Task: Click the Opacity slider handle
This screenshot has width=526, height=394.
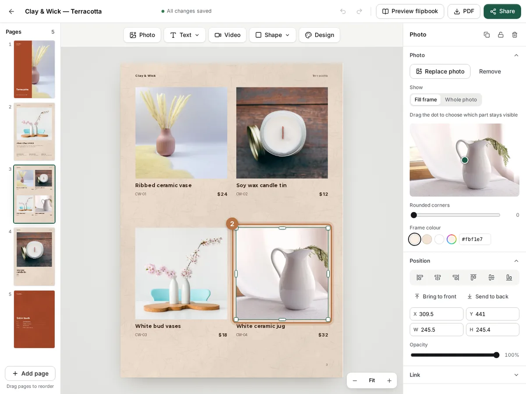Action: click(496, 355)
